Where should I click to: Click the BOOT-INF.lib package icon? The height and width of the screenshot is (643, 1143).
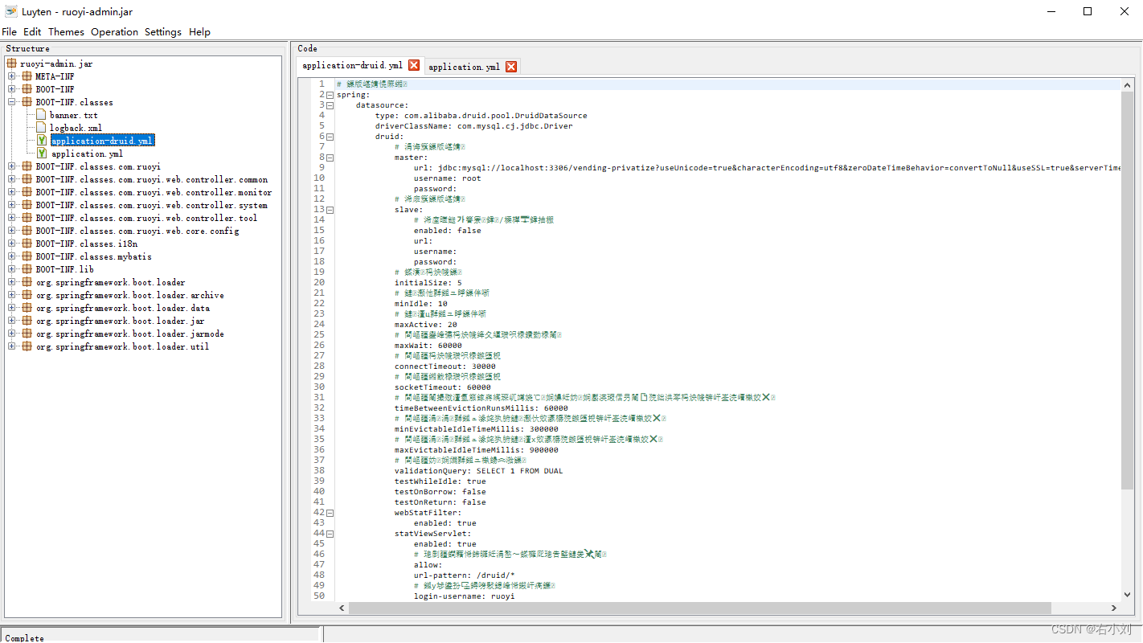27,269
